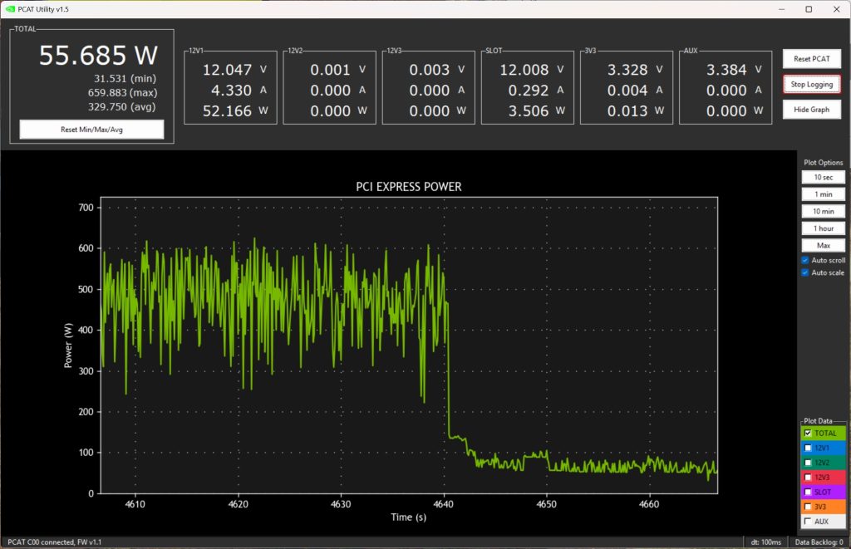
Task: Toggle the Auto scale checkbox
Action: 805,272
